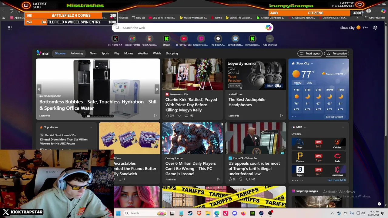Open the IronGoddess shortcut
Screen dimensions: 388x218
253,40
